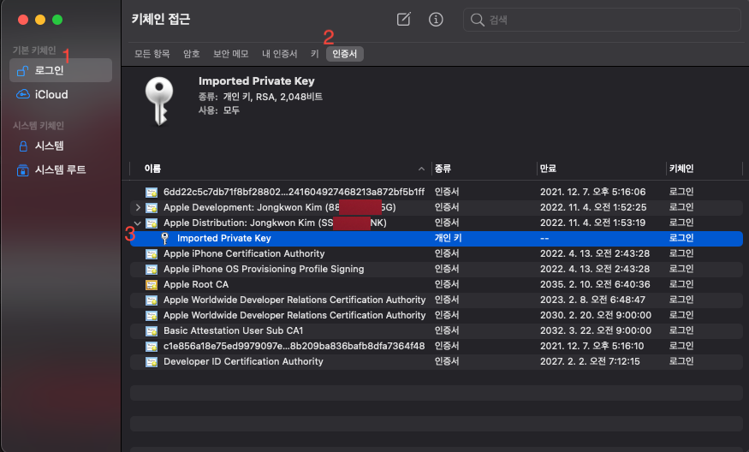Sort by the 키체인 column header

point(681,169)
